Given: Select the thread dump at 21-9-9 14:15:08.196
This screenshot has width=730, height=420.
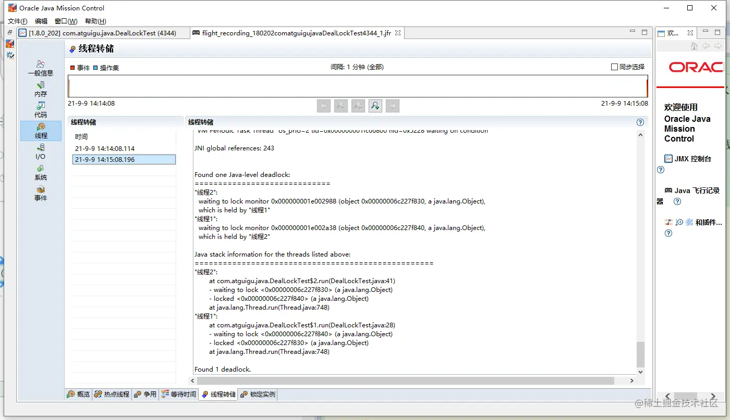Looking at the screenshot, I should pyautogui.click(x=124, y=159).
